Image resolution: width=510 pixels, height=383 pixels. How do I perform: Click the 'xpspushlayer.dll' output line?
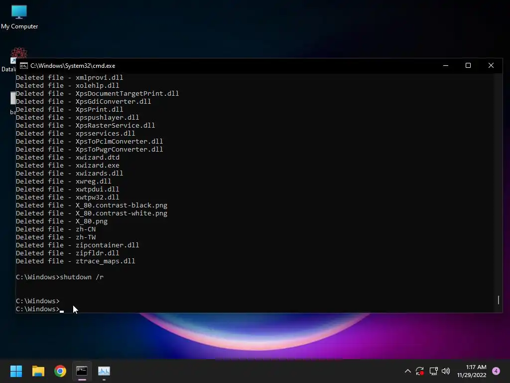coord(77,118)
